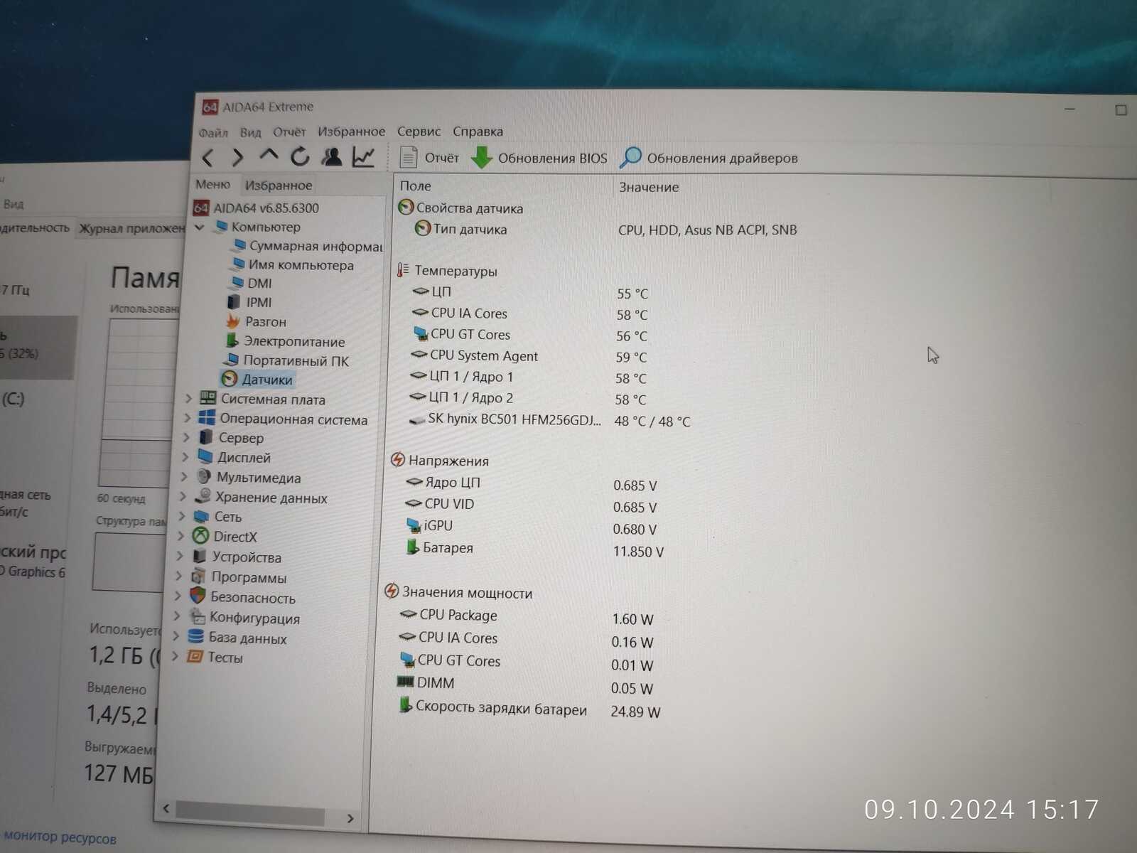Open the graph chart toolbar icon

point(363,157)
